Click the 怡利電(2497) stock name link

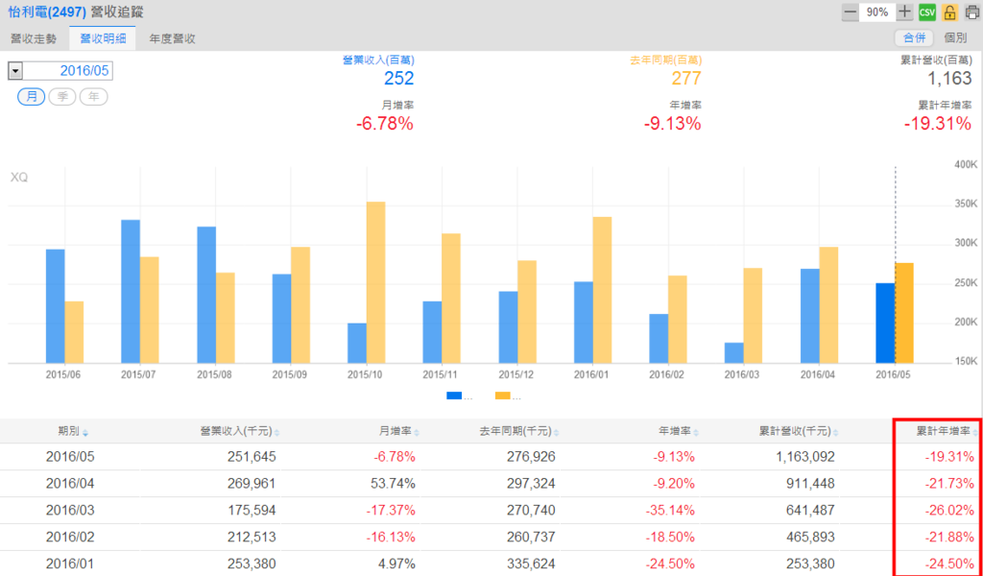point(47,12)
